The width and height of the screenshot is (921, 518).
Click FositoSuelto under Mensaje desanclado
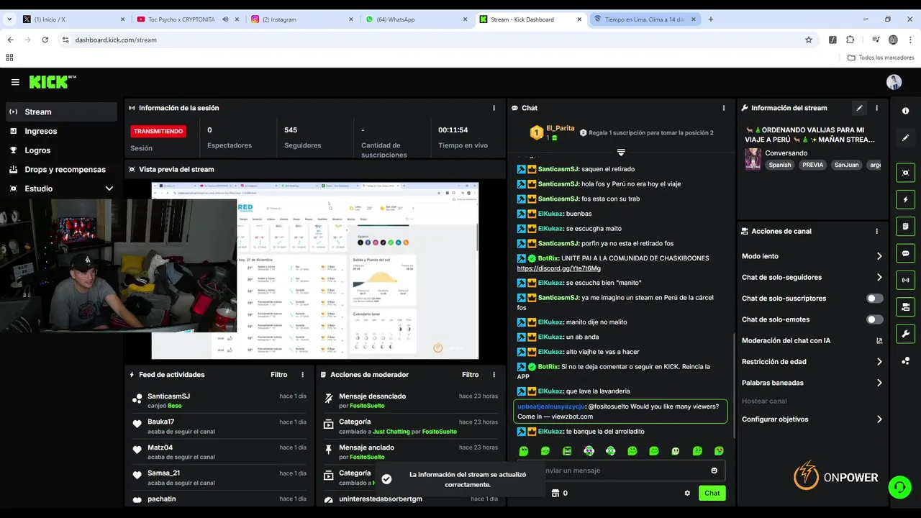point(367,406)
